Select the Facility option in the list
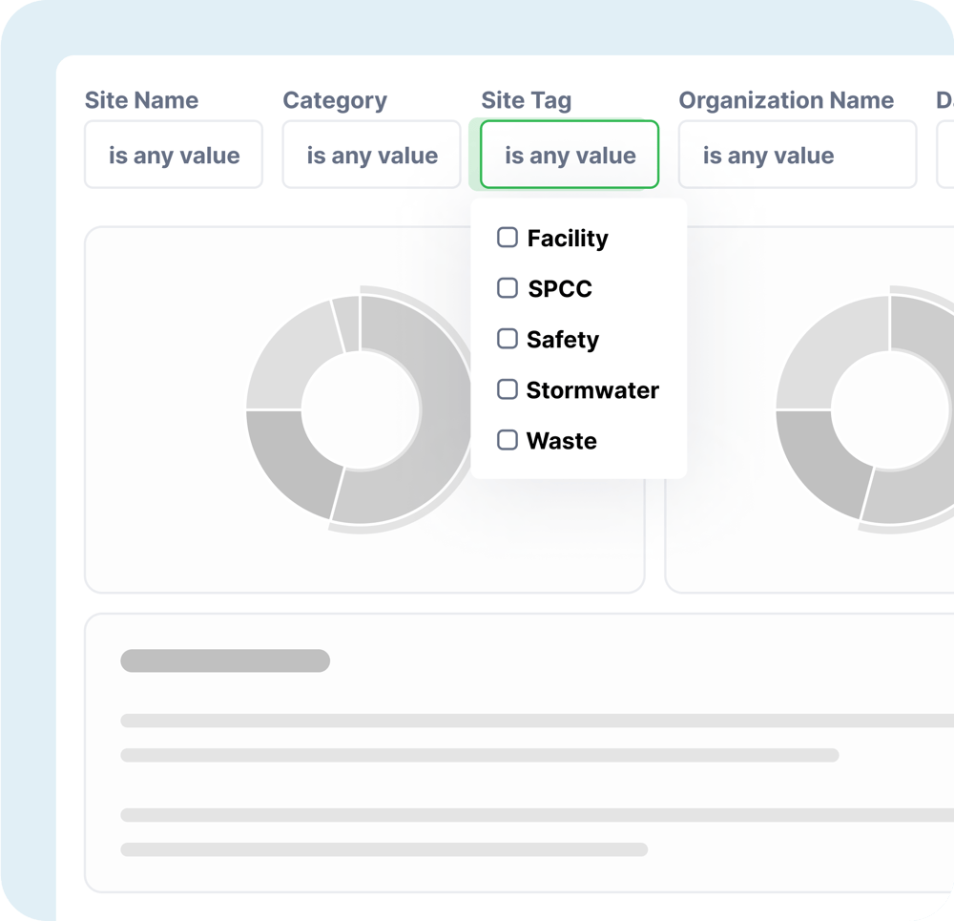Image resolution: width=954 pixels, height=921 pixels. click(x=567, y=238)
